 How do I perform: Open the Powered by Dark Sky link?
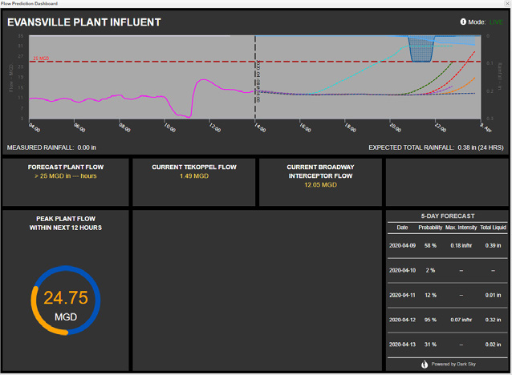(x=452, y=364)
